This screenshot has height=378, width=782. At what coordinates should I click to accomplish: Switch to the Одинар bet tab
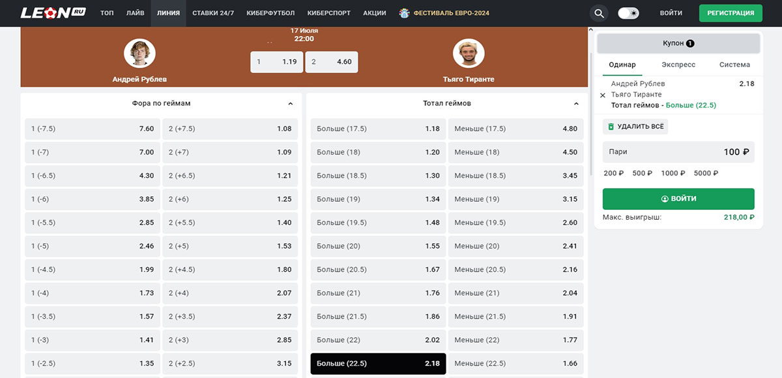pos(622,65)
